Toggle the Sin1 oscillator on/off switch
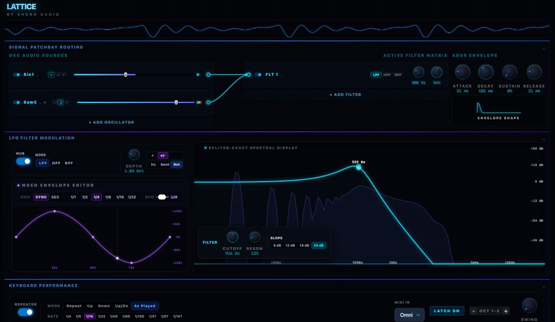This screenshot has width=555, height=322. (x=17, y=75)
